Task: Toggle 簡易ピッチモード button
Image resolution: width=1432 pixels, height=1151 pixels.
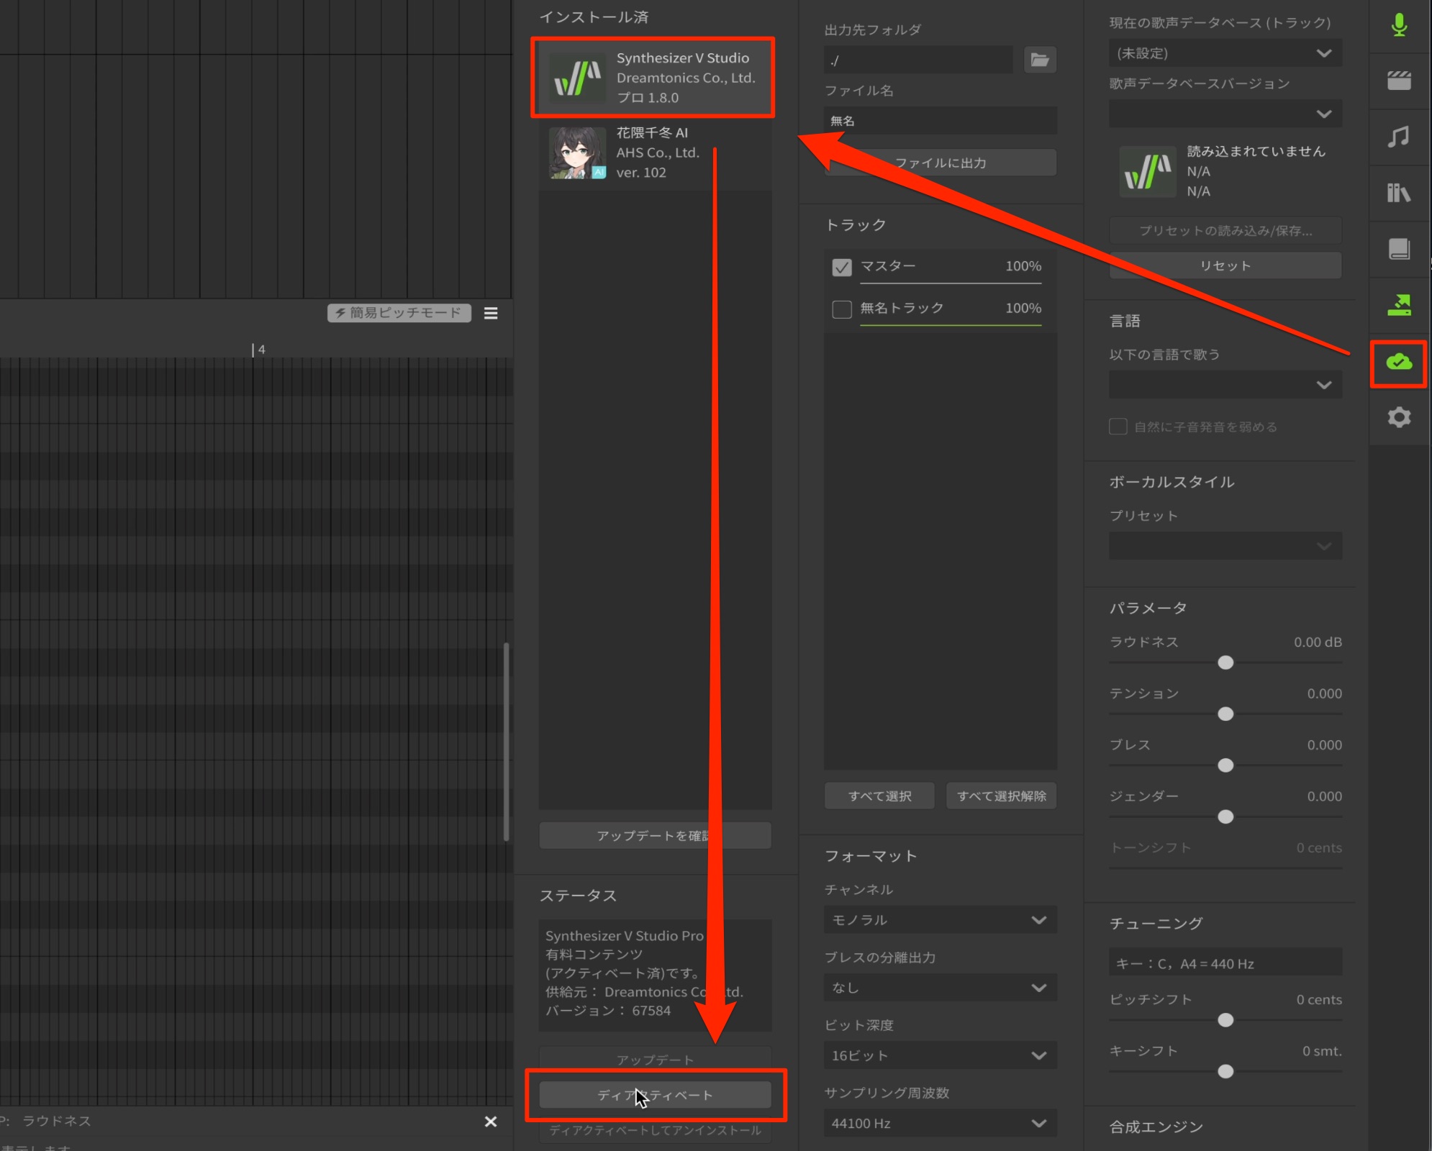Action: pos(399,313)
